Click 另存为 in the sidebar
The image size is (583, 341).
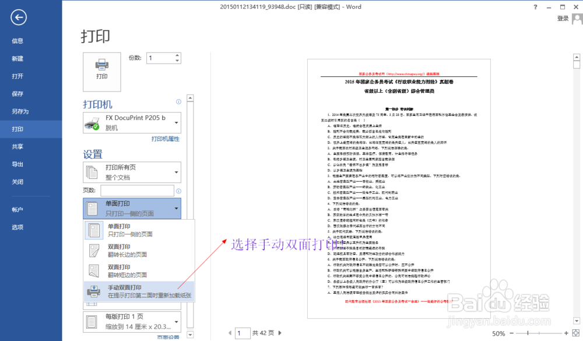click(20, 111)
